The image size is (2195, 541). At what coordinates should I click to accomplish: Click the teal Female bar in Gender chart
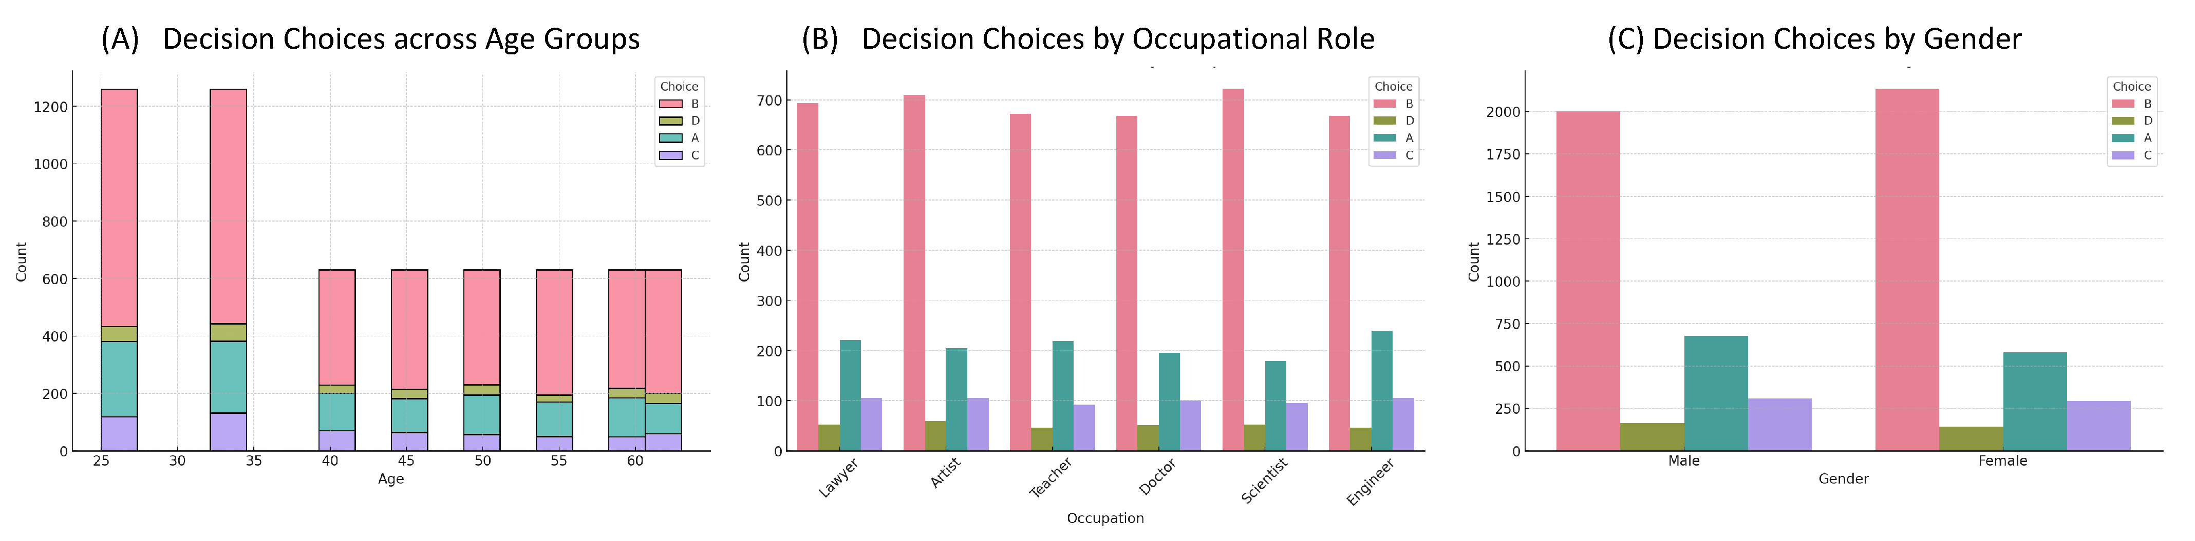coord(2035,402)
